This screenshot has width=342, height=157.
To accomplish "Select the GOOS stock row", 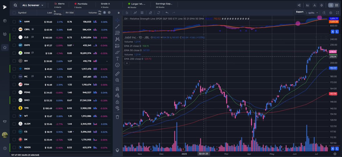I will click(x=61, y=147).
